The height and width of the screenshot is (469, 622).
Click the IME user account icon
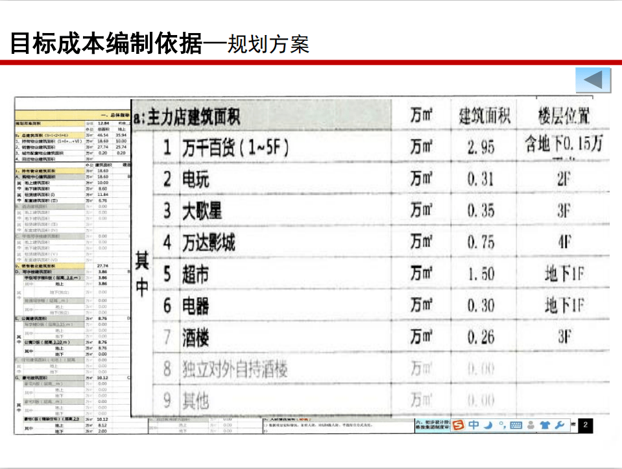(531, 426)
